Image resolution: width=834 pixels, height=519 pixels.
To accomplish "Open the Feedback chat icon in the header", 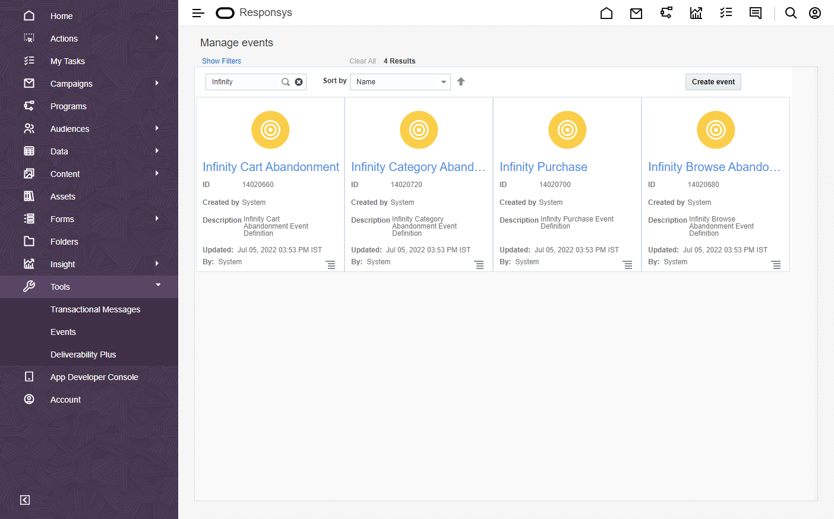I will 755,12.
